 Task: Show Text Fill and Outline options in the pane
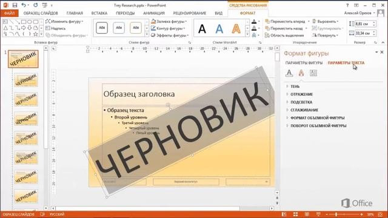pyautogui.click(x=289, y=73)
